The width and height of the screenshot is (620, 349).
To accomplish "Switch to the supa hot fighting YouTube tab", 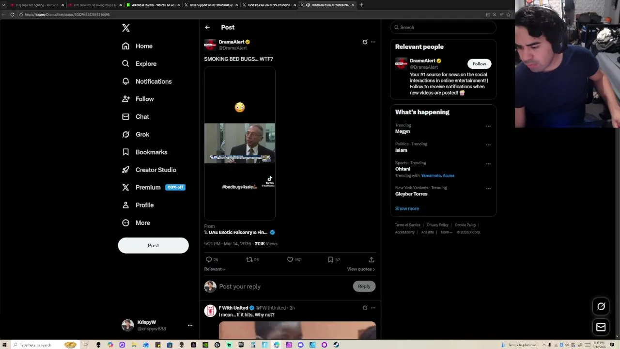I will click(x=37, y=5).
